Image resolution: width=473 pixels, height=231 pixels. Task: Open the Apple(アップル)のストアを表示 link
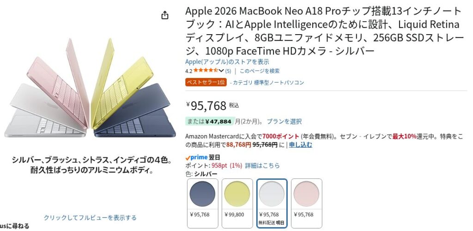(x=227, y=62)
